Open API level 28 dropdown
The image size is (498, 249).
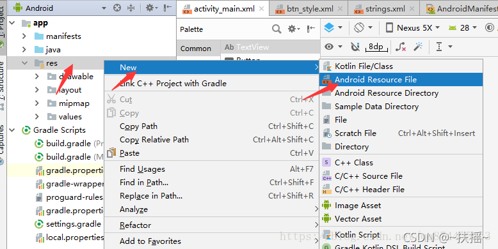462,28
